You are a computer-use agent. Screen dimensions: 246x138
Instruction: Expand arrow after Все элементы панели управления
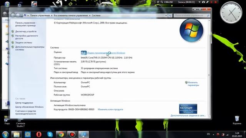click(x=90, y=15)
